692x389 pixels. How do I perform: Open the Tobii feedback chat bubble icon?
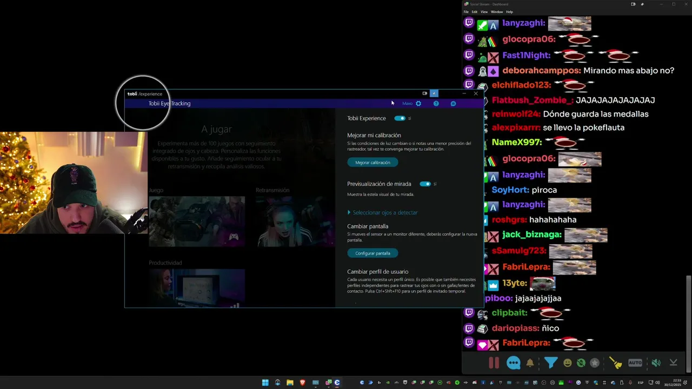tap(453, 104)
